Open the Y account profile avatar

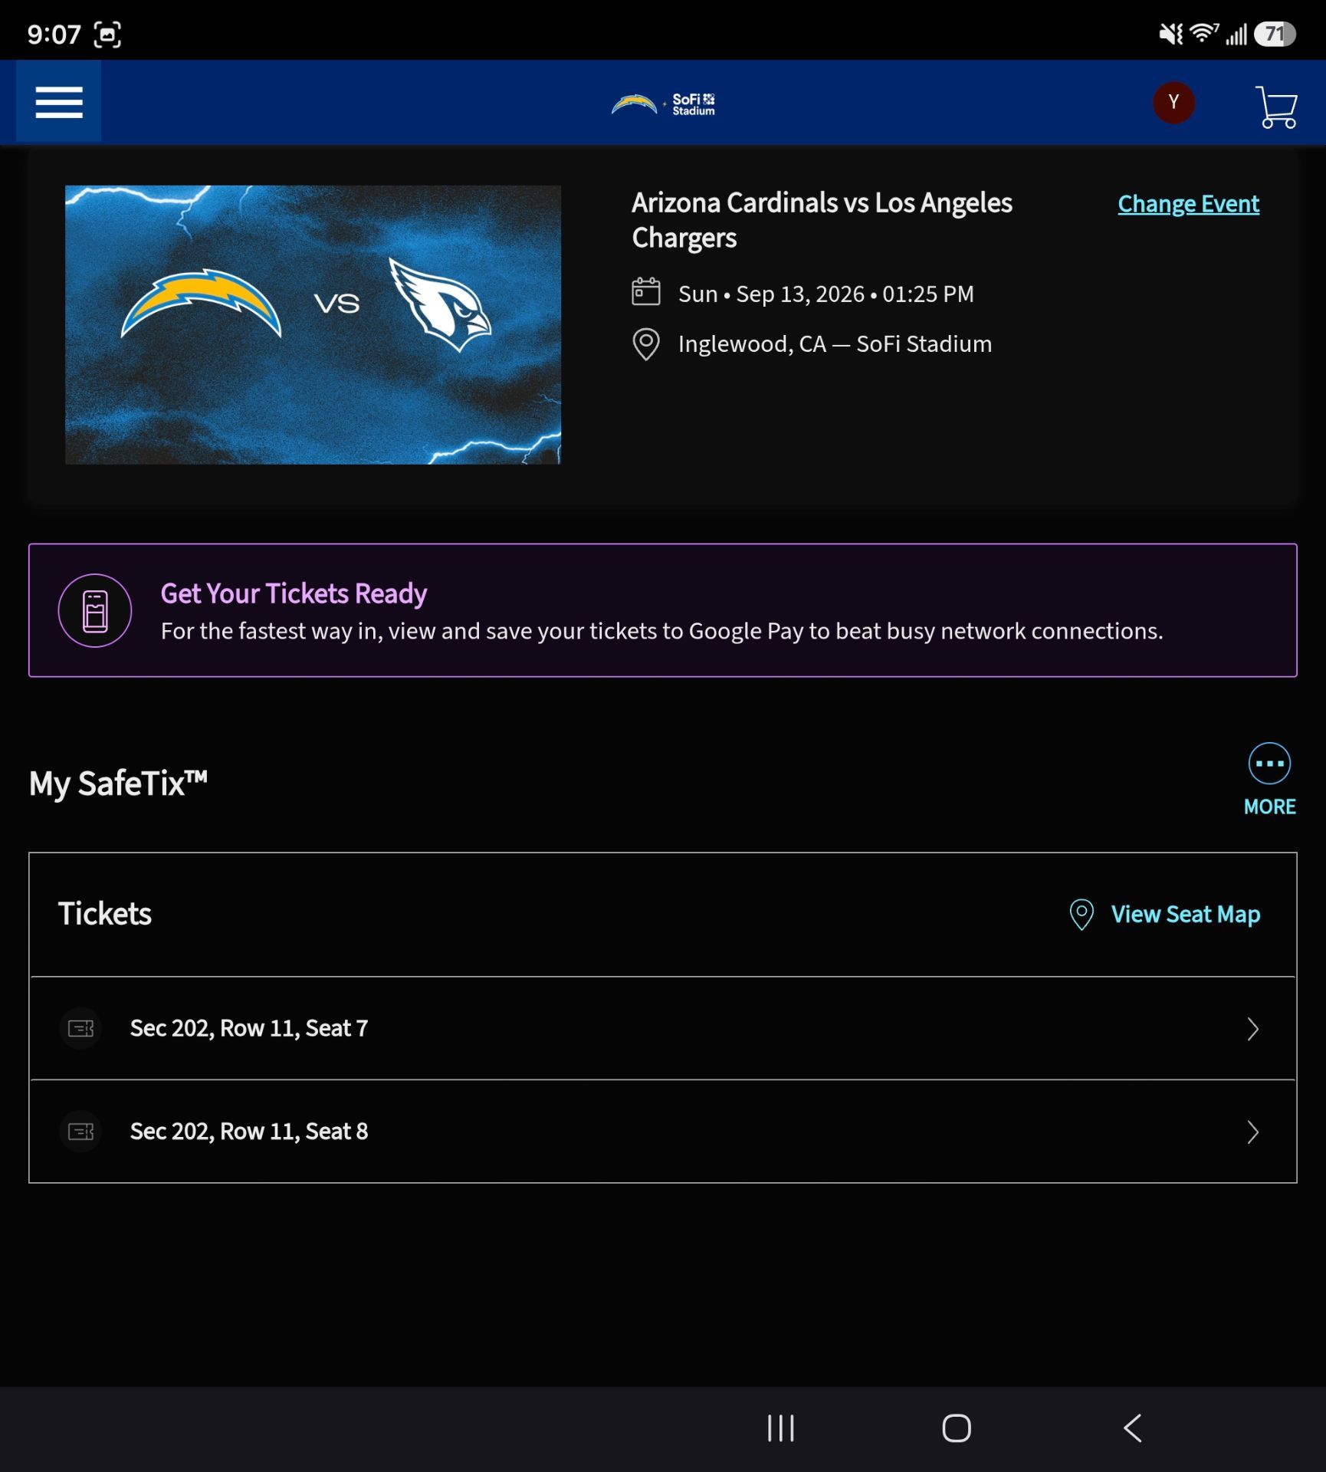(x=1173, y=102)
